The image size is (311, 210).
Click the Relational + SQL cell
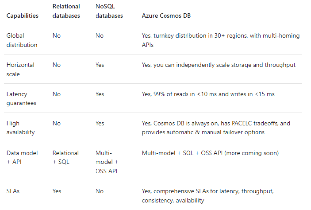[65, 157]
